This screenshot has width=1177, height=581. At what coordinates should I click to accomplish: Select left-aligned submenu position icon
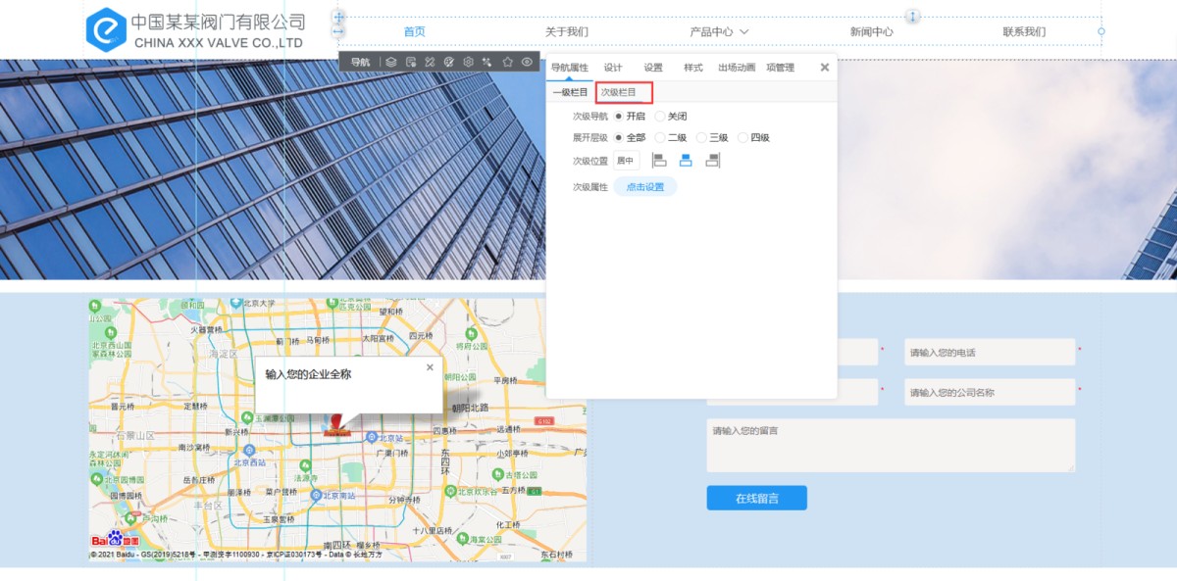[659, 161]
